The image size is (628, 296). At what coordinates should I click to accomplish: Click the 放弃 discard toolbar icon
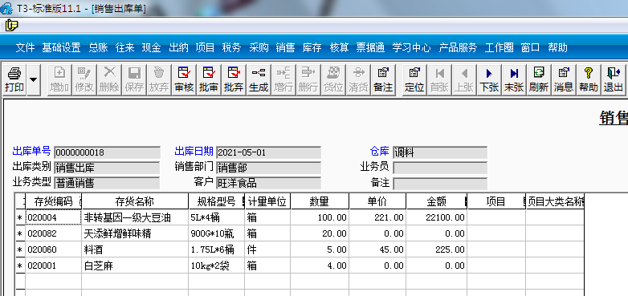pyautogui.click(x=158, y=79)
